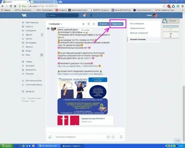Open the vk.com/app discount link
This screenshot has height=148, width=185.
(78, 66)
